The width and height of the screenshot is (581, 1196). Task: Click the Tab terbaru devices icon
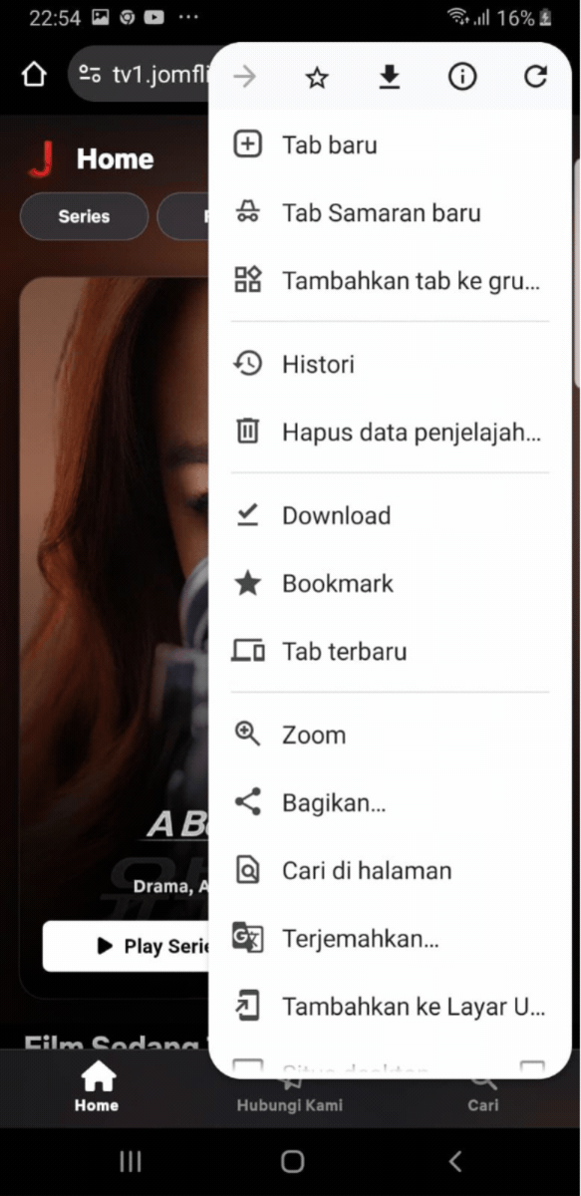(247, 651)
